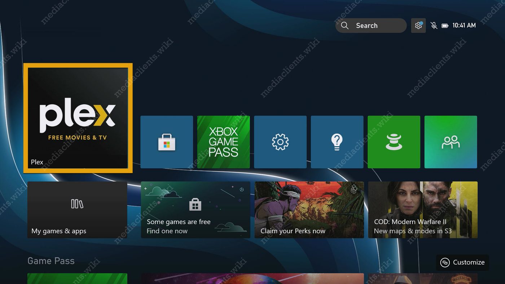Open the My games & apps tile

77,210
